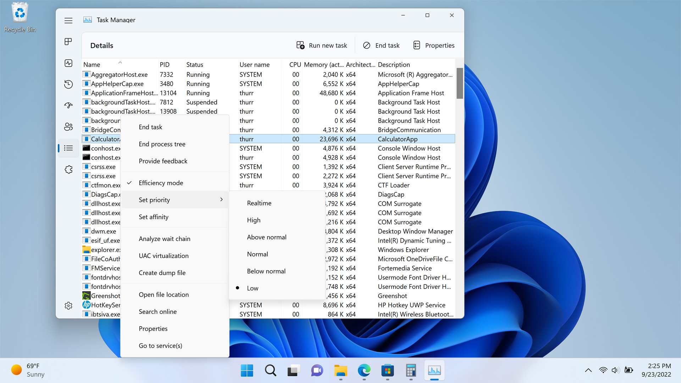Open the Performance page icon
The image size is (681, 383).
coord(68,63)
